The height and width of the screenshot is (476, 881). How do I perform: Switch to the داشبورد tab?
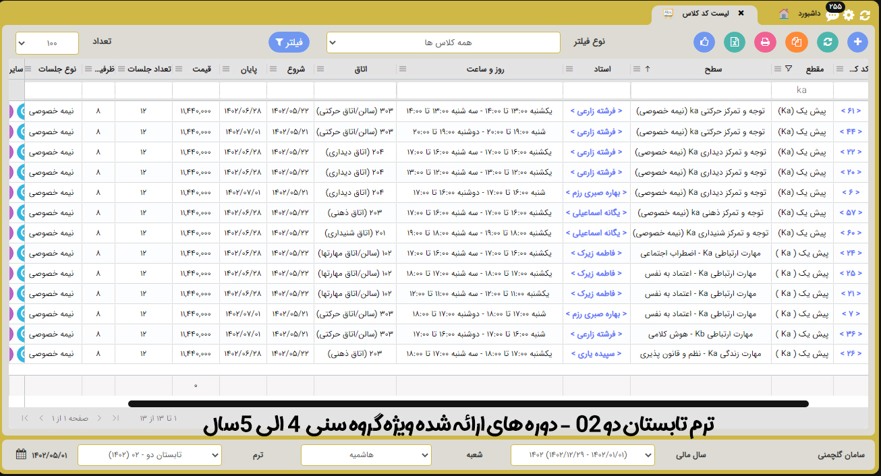801,13
